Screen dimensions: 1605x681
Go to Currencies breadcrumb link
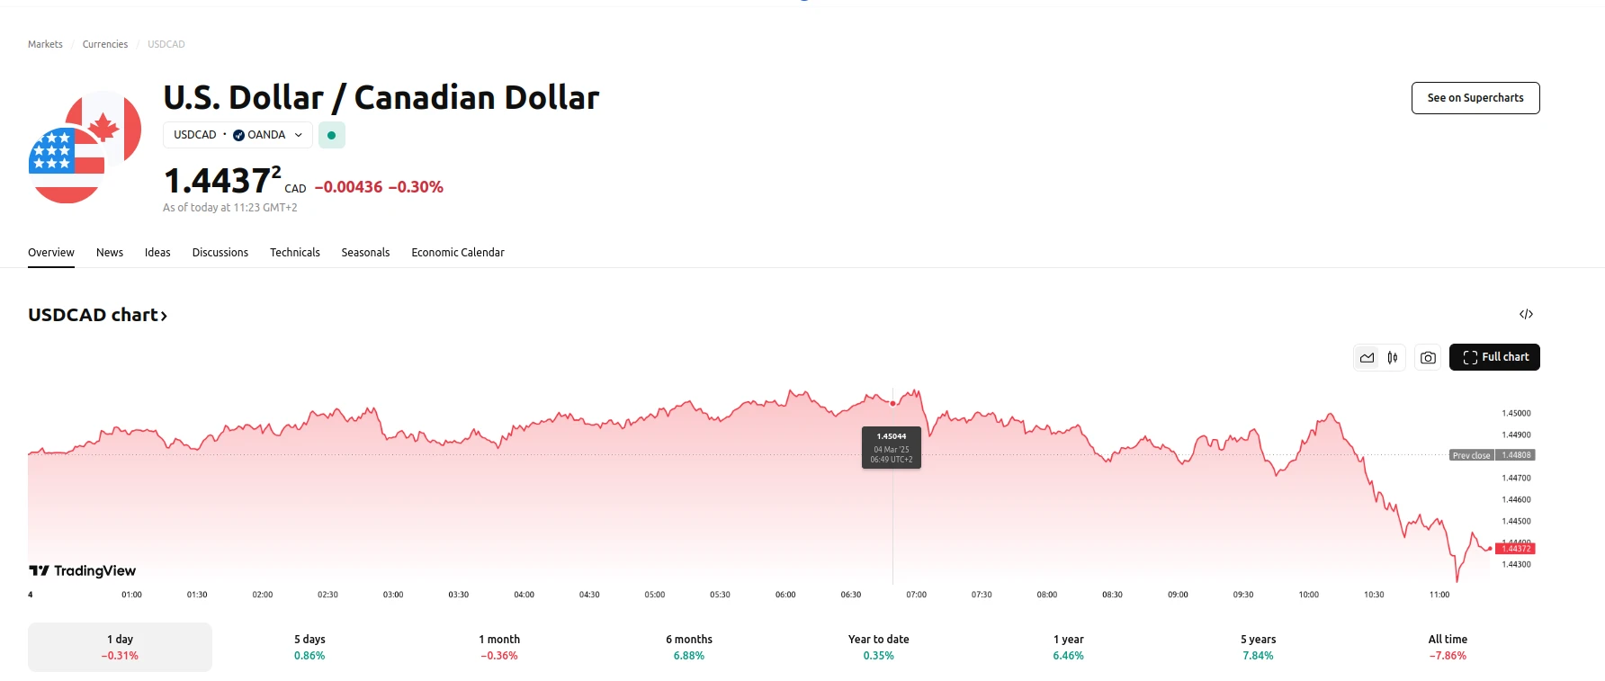(105, 44)
